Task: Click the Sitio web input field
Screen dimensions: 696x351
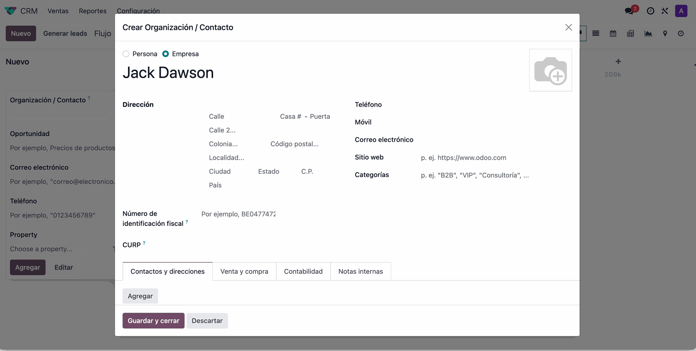Action: [x=493, y=158]
